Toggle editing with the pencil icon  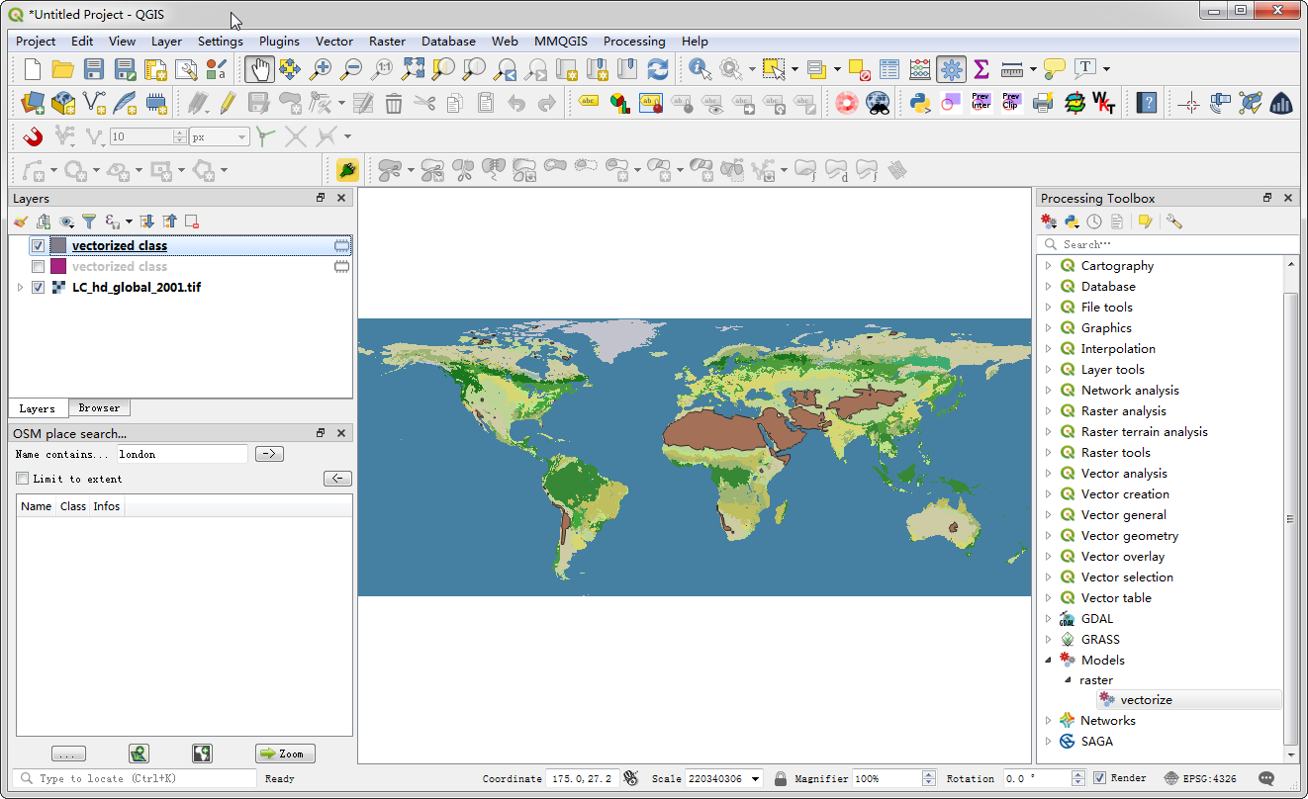(x=228, y=103)
